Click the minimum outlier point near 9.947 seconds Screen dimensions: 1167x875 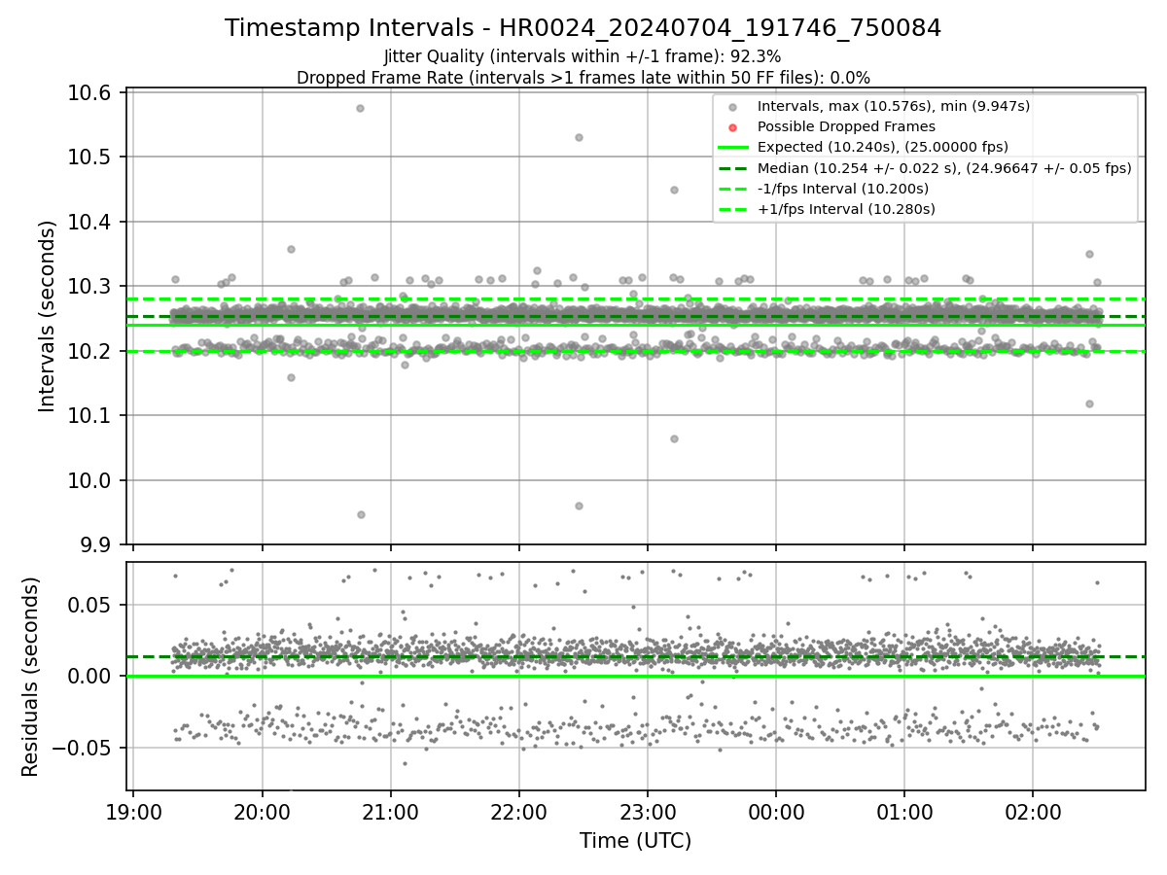(x=361, y=514)
